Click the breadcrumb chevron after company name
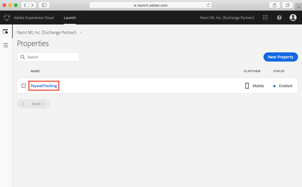 [x=81, y=33]
